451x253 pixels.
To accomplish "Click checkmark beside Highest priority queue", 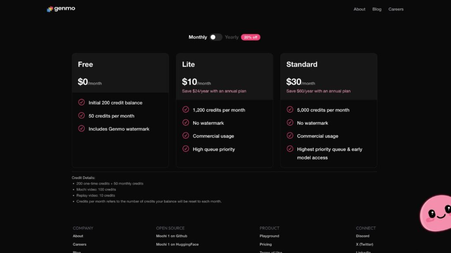I will (290, 149).
